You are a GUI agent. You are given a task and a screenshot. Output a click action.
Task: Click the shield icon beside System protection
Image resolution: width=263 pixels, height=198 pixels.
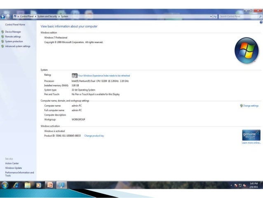[x=2, y=41]
